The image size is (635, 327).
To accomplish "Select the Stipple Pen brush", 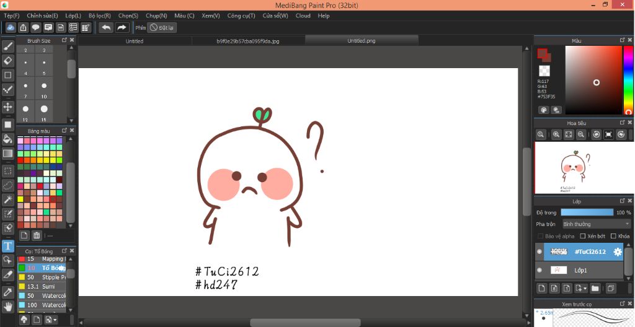I will pyautogui.click(x=42, y=277).
